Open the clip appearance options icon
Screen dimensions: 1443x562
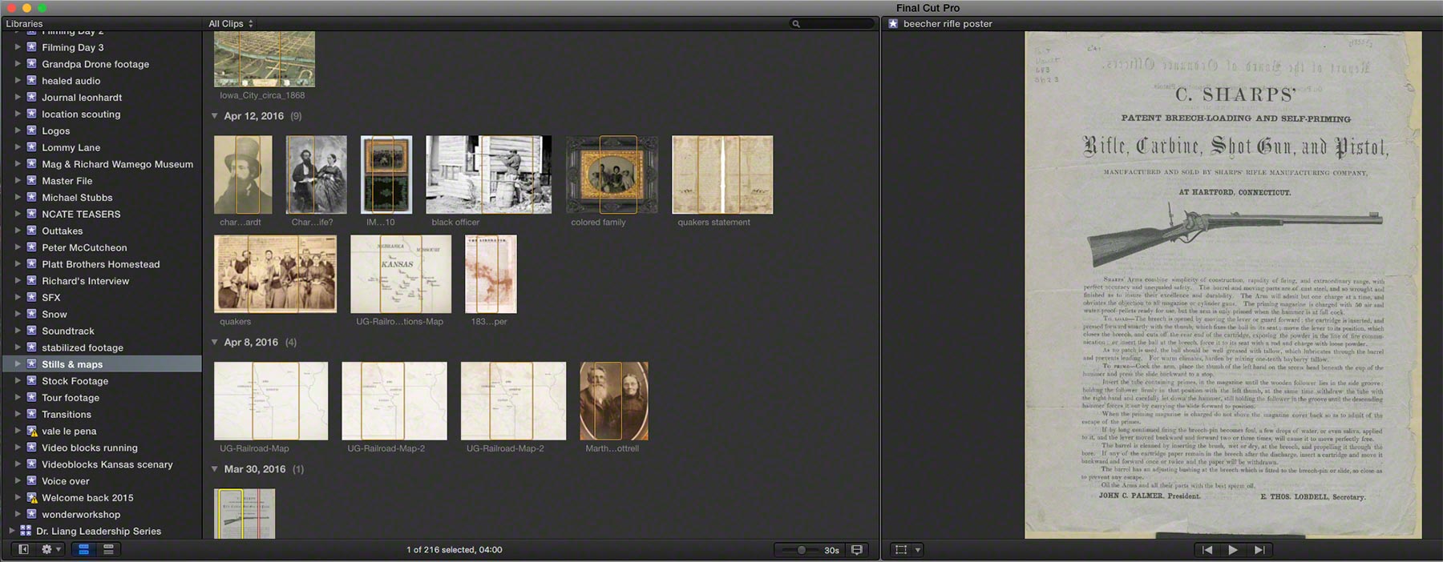(857, 550)
